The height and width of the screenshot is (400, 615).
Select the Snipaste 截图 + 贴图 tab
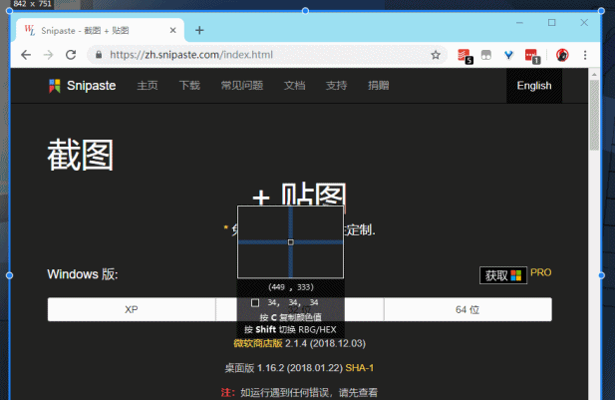click(x=101, y=30)
